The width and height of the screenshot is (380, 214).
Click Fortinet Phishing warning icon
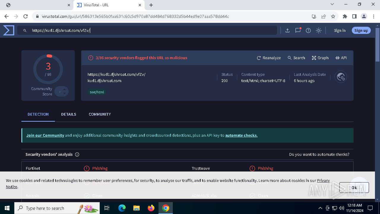pos(86,169)
